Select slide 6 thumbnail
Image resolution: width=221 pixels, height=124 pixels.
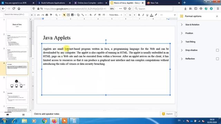coord(17,97)
